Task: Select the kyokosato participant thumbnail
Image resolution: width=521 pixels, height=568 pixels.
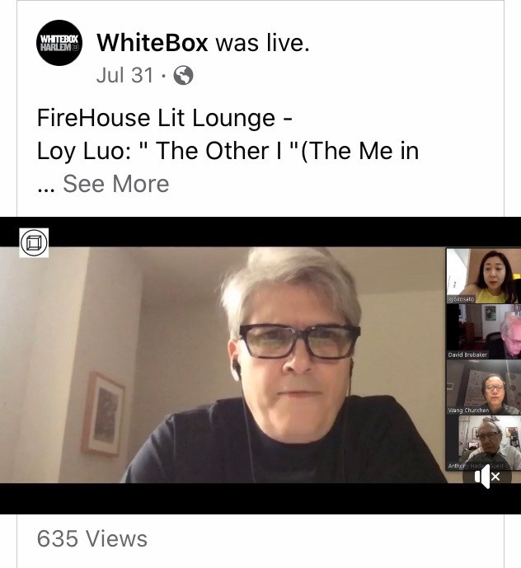Action: point(483,276)
